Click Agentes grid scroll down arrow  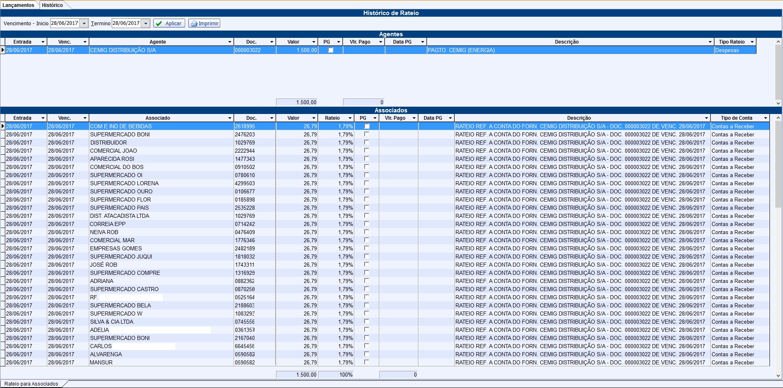click(x=778, y=103)
